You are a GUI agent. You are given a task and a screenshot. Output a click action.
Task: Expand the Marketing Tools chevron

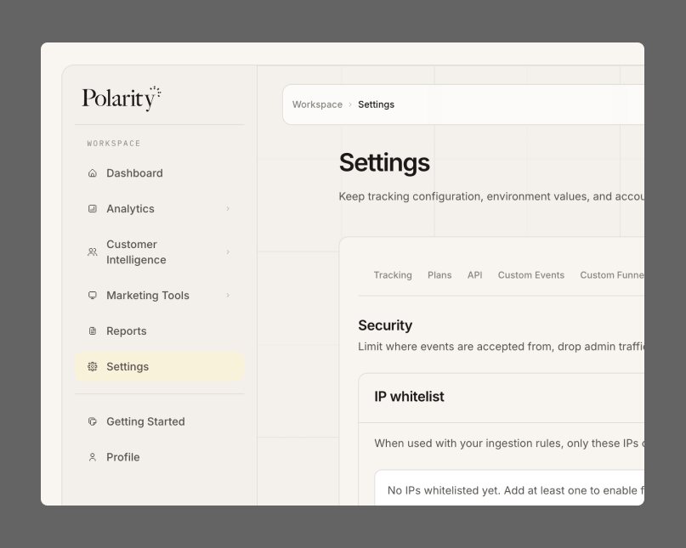click(x=228, y=295)
